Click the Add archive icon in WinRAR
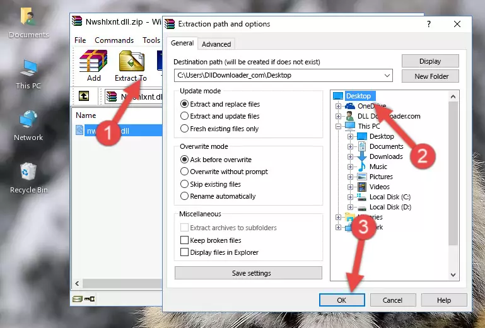485x328 pixels. pyautogui.click(x=93, y=61)
